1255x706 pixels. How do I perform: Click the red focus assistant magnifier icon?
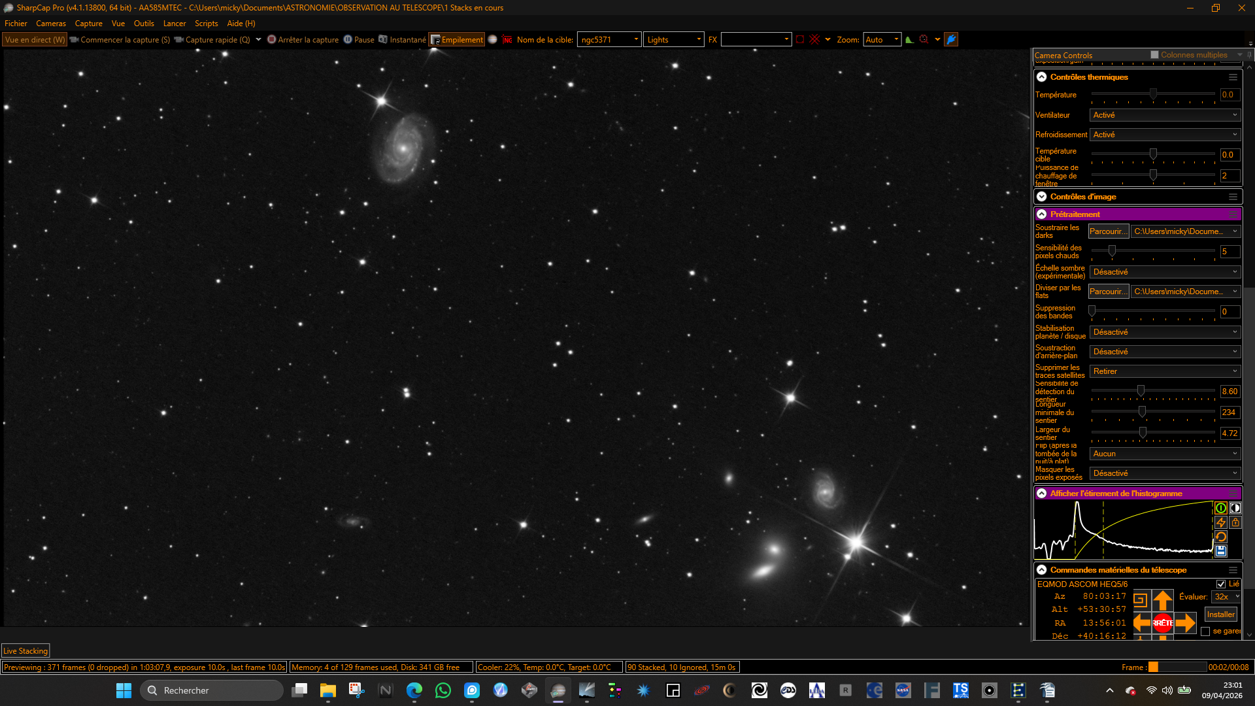coord(924,40)
